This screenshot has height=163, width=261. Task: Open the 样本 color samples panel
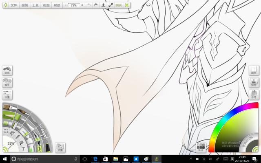point(201,148)
